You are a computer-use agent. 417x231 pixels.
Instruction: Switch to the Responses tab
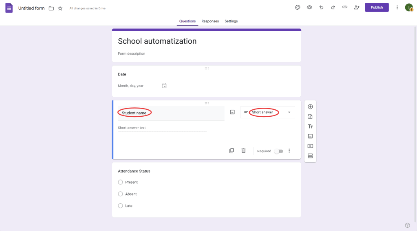(x=210, y=21)
